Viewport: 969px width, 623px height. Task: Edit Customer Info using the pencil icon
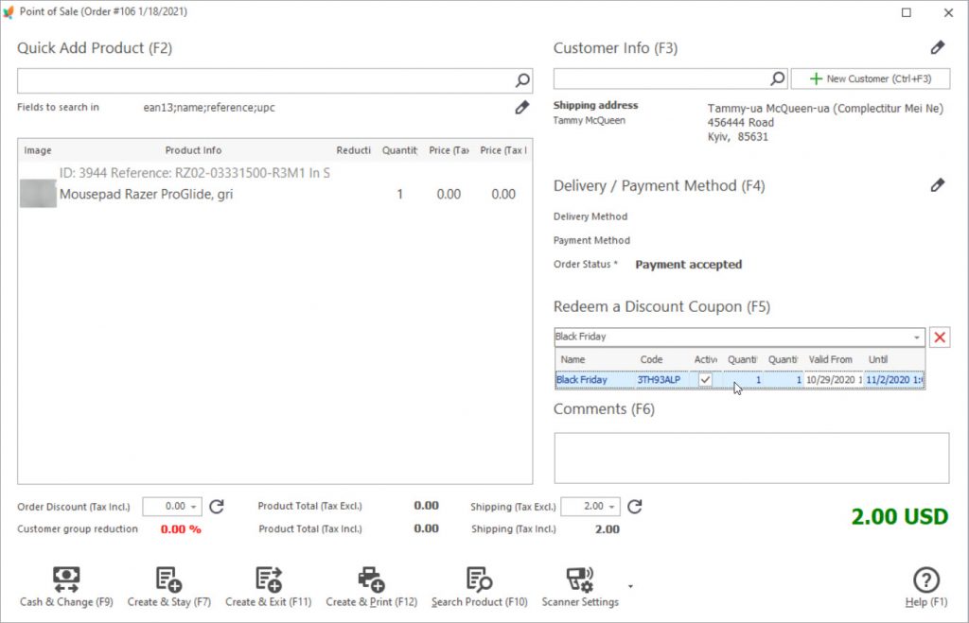point(938,46)
